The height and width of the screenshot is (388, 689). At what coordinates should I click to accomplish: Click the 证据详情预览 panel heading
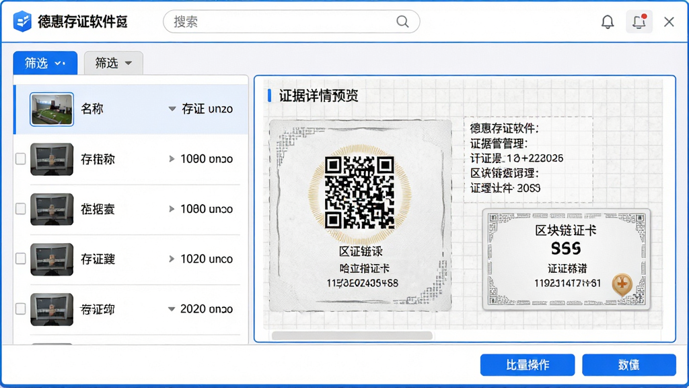pyautogui.click(x=318, y=96)
